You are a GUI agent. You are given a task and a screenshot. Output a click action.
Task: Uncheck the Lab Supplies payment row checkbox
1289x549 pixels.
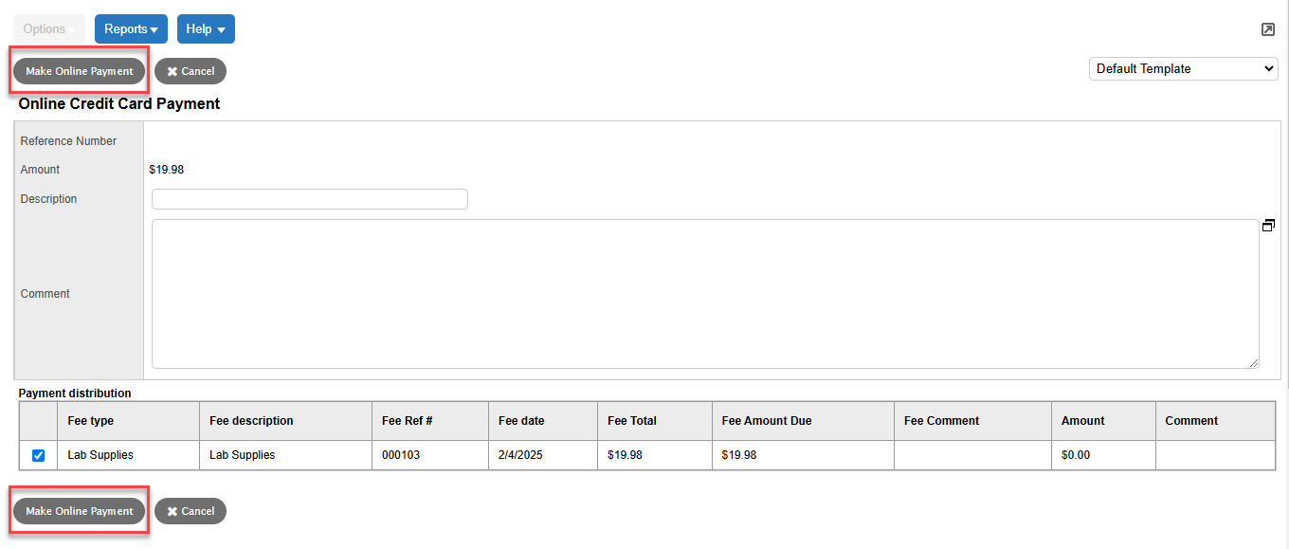coord(38,455)
